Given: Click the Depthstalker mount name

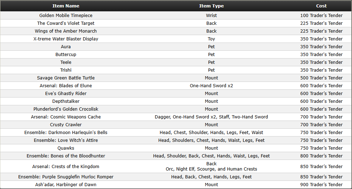Looking at the screenshot, I should click(x=66, y=101).
